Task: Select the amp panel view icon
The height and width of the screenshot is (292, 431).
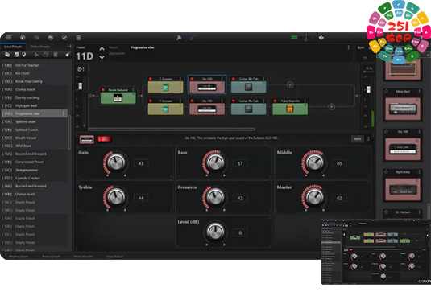Action: coord(87,139)
